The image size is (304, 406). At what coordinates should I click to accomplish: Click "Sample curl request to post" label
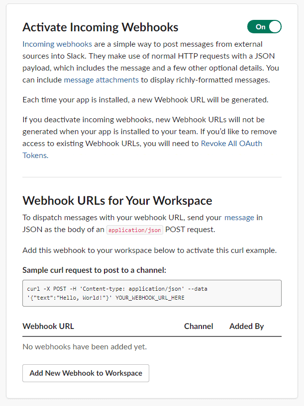point(95,270)
